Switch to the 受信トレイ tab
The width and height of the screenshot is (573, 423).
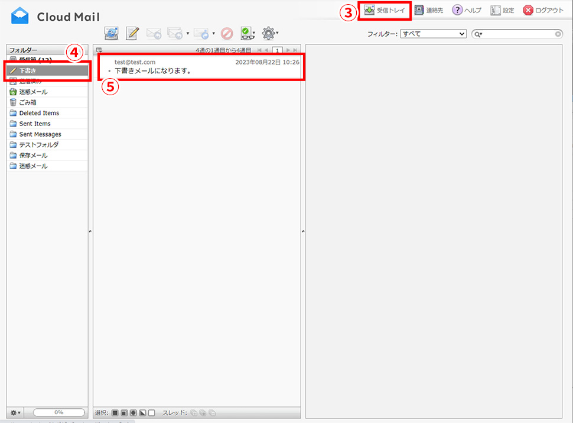coord(385,11)
